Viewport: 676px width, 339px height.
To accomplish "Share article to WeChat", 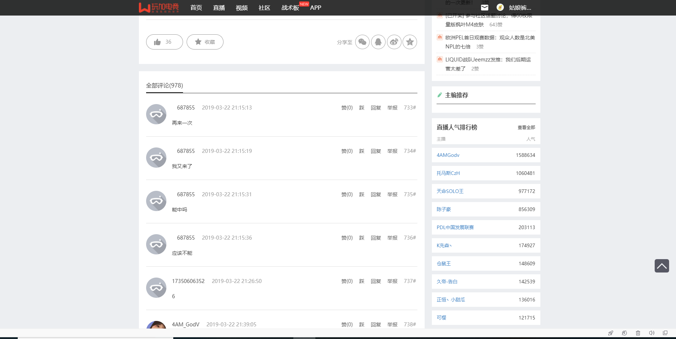I will (x=362, y=42).
